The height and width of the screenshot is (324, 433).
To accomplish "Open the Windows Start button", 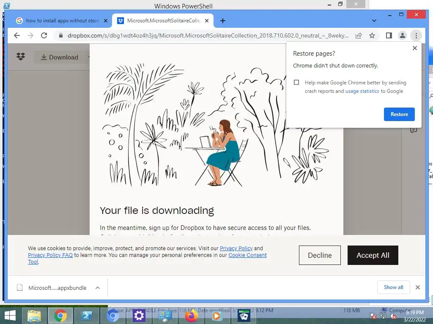I will click(10, 316).
